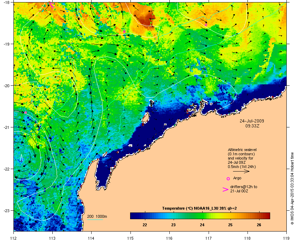This screenshot has height=240, width=297.
Task: Click the Argo legend circle marker
Action: click(228, 179)
